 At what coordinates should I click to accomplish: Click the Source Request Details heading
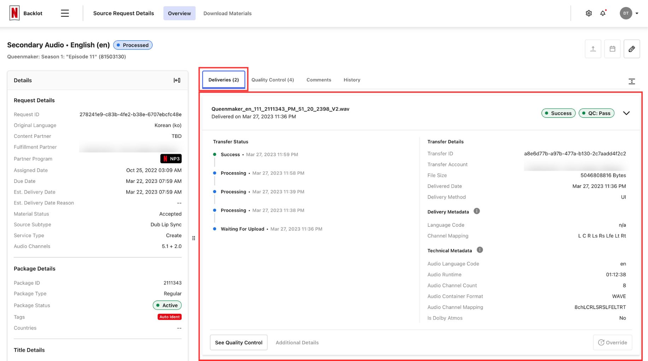tap(124, 13)
